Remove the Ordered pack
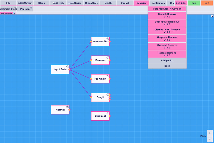This screenshot has width=214, height=143. [x=167, y=46]
